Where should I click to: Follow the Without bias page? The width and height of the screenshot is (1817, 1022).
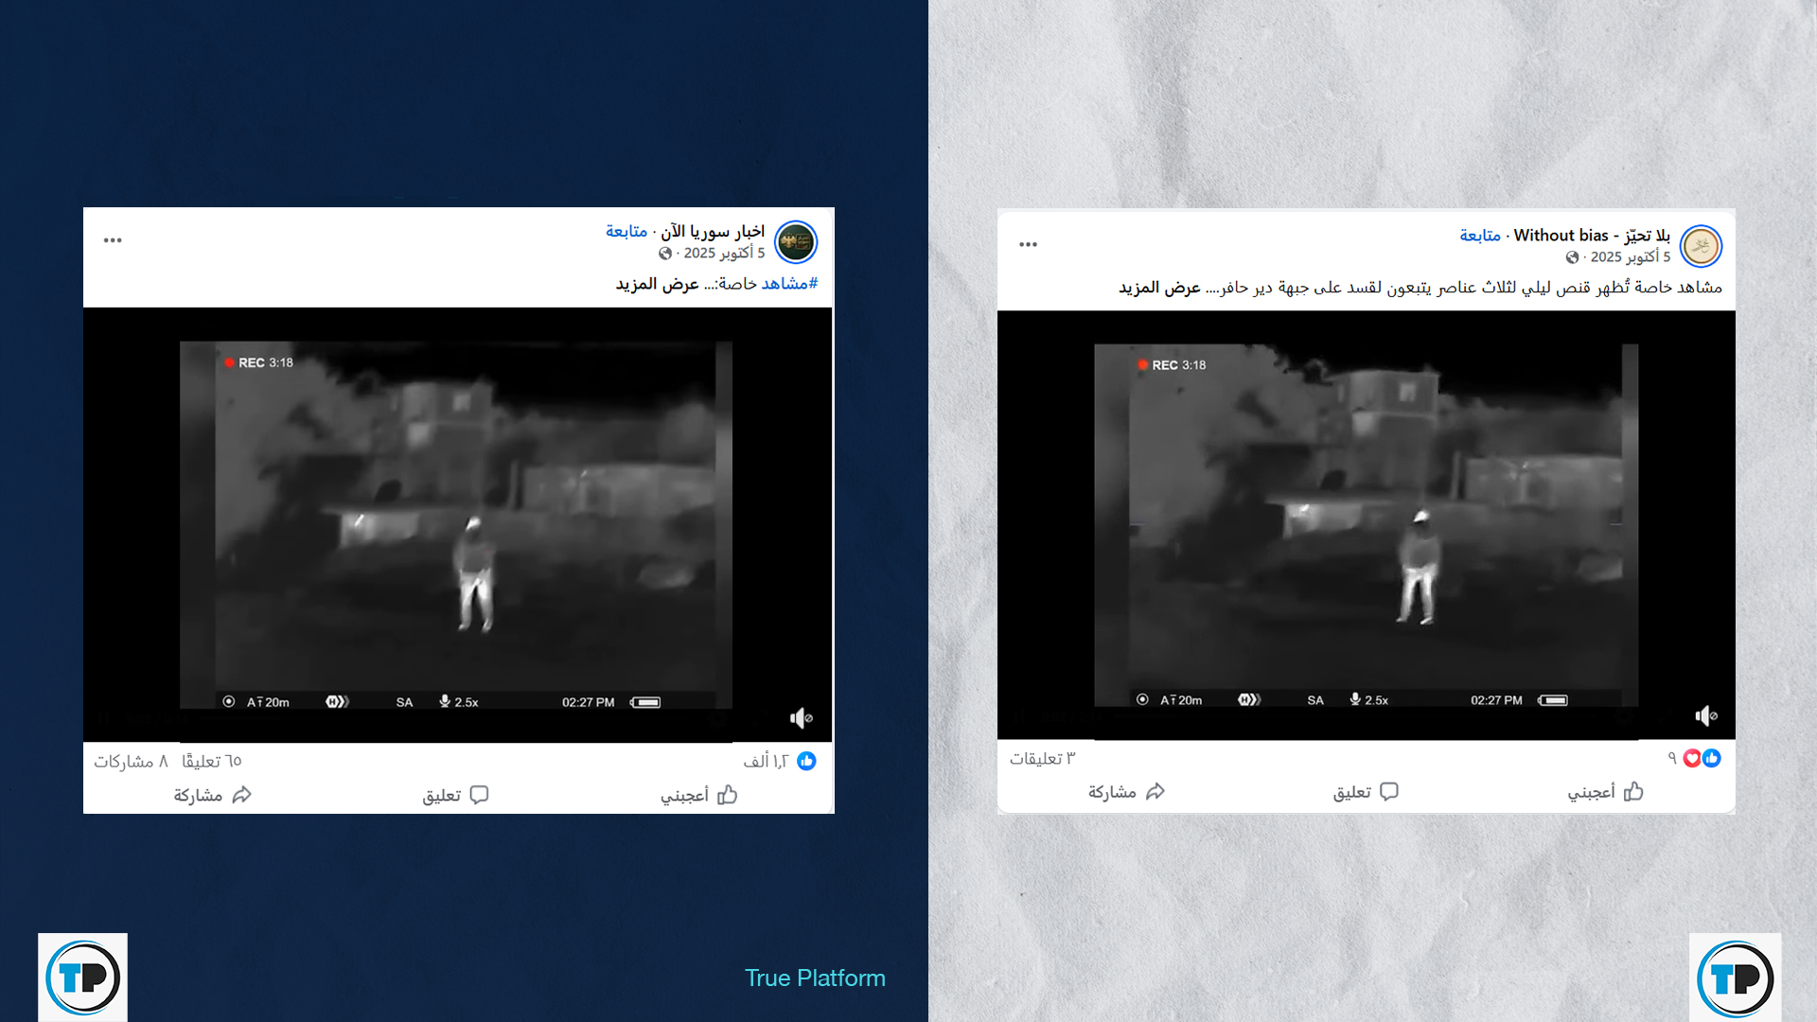click(1480, 236)
